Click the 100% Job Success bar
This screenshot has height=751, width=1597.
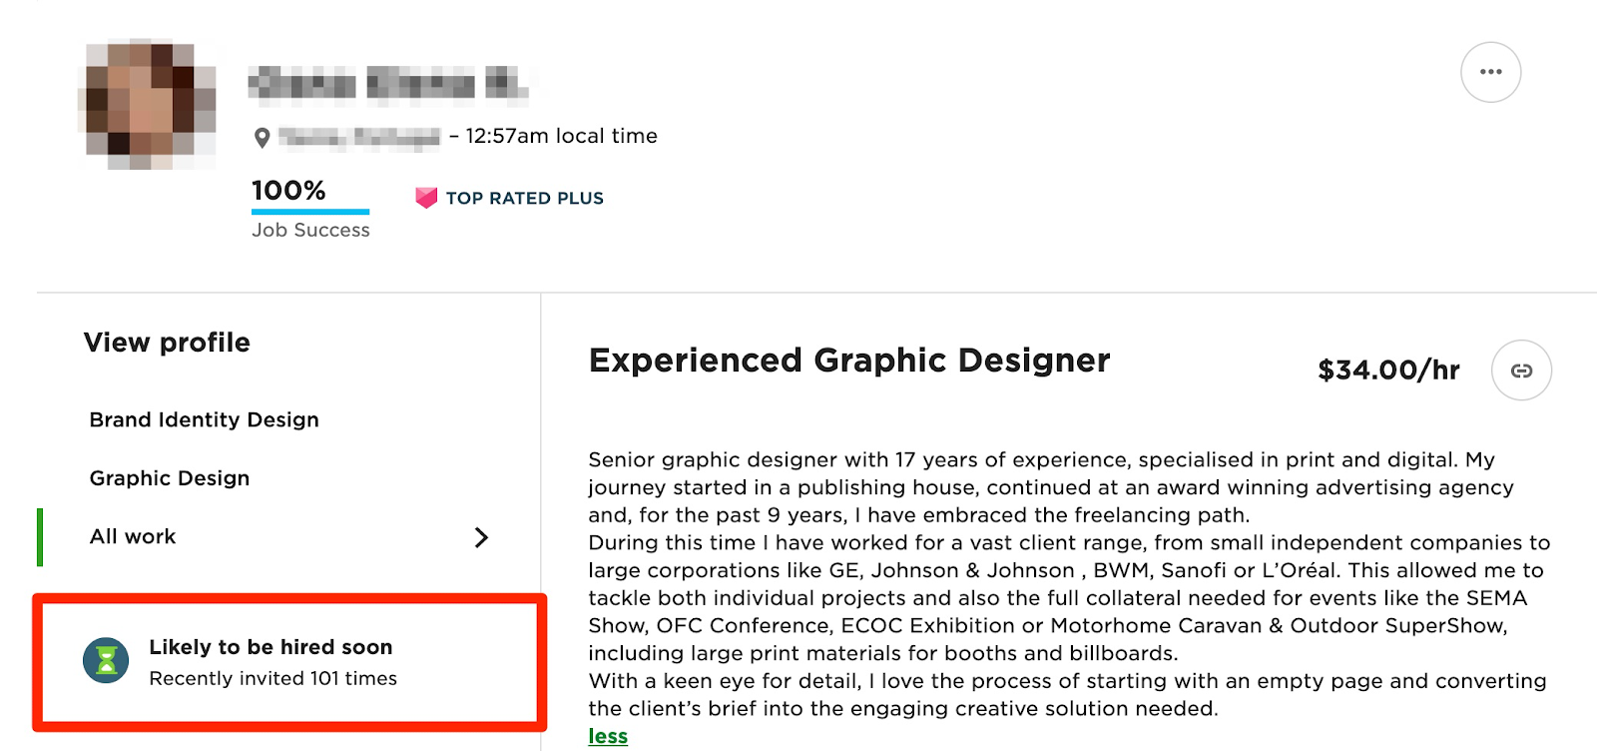tap(310, 212)
